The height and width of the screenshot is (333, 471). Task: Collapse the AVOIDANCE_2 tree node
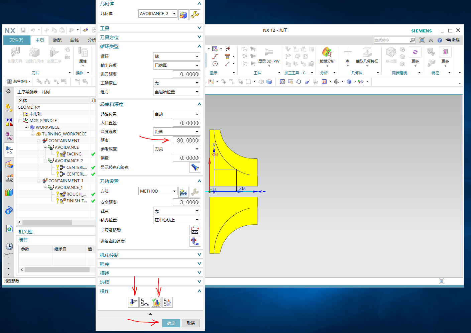(x=45, y=161)
